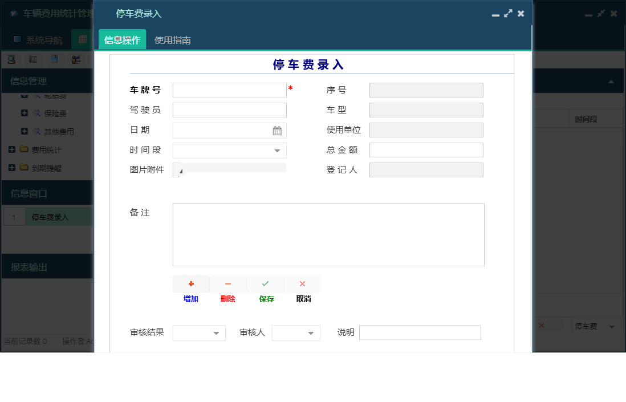The image size is (626, 402).
Task: Click the green checkmark icon above 保存
Action: pyautogui.click(x=265, y=283)
